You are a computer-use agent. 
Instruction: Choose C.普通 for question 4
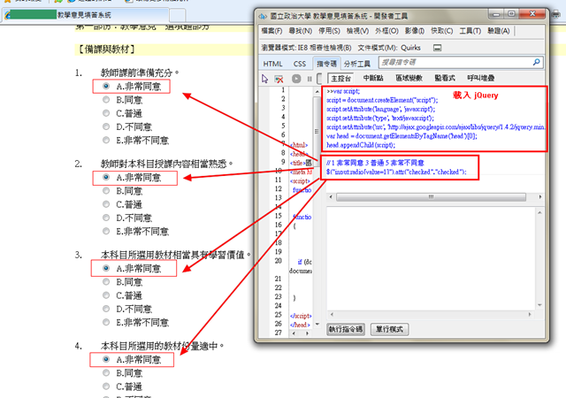coord(106,387)
